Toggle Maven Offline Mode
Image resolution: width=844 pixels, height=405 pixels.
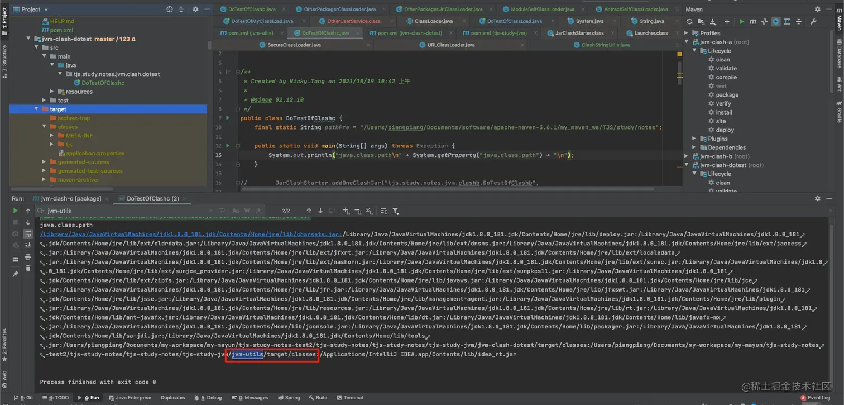pyautogui.click(x=765, y=21)
